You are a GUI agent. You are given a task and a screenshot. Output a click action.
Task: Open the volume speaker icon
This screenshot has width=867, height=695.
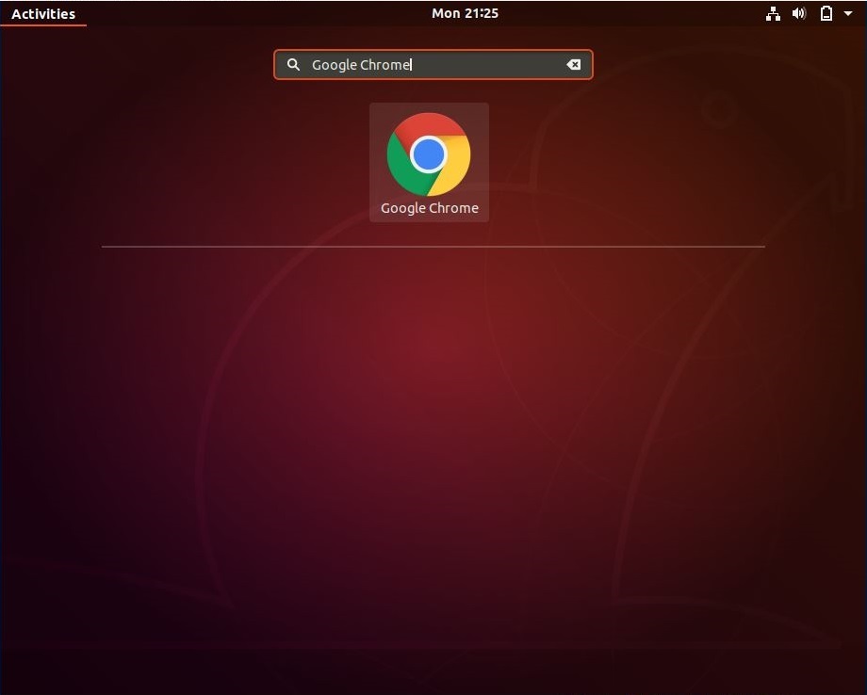coord(799,14)
